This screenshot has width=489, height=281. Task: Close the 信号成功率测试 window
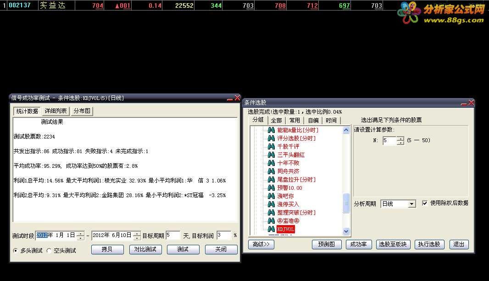237,98
